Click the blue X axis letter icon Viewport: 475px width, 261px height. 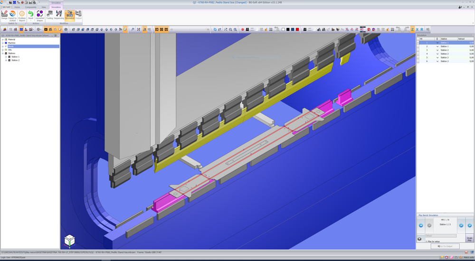[417, 29]
